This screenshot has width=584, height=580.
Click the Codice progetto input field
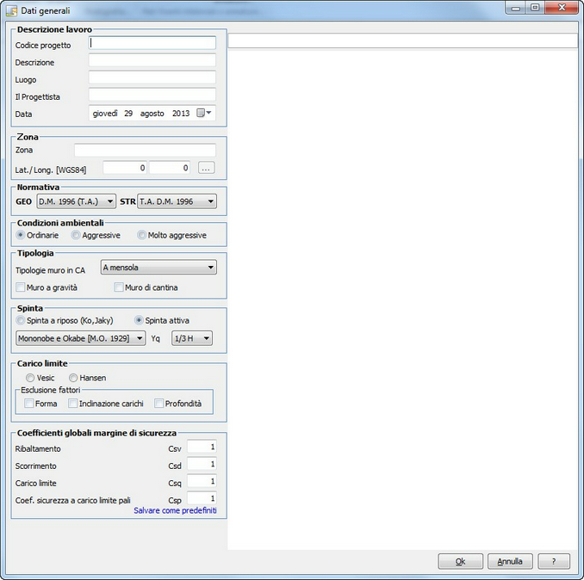pos(152,43)
